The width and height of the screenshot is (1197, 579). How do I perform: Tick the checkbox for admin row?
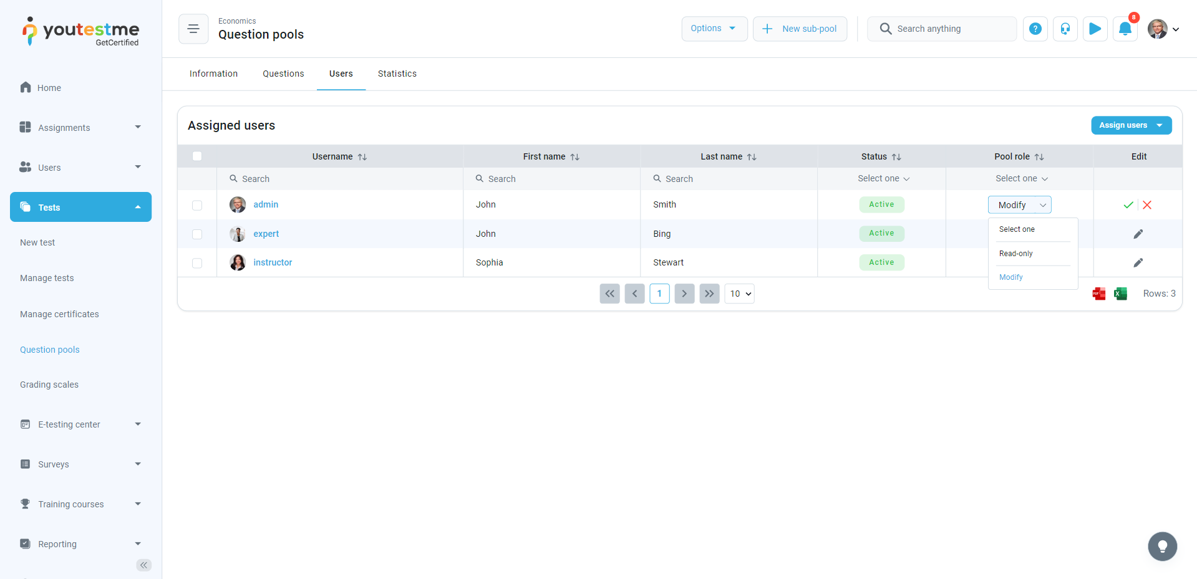click(x=197, y=205)
